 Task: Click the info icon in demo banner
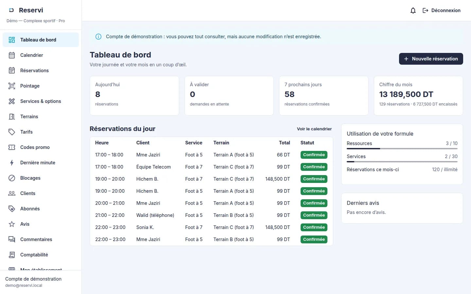click(98, 37)
